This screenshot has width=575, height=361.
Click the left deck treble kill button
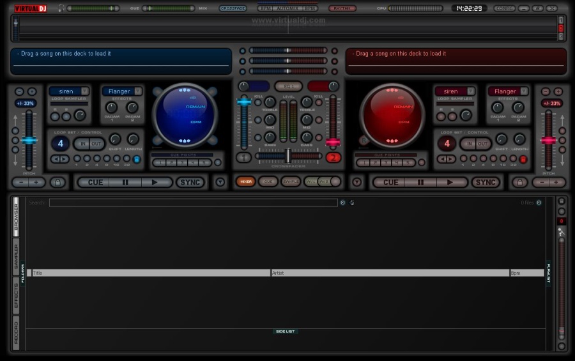coord(258,103)
